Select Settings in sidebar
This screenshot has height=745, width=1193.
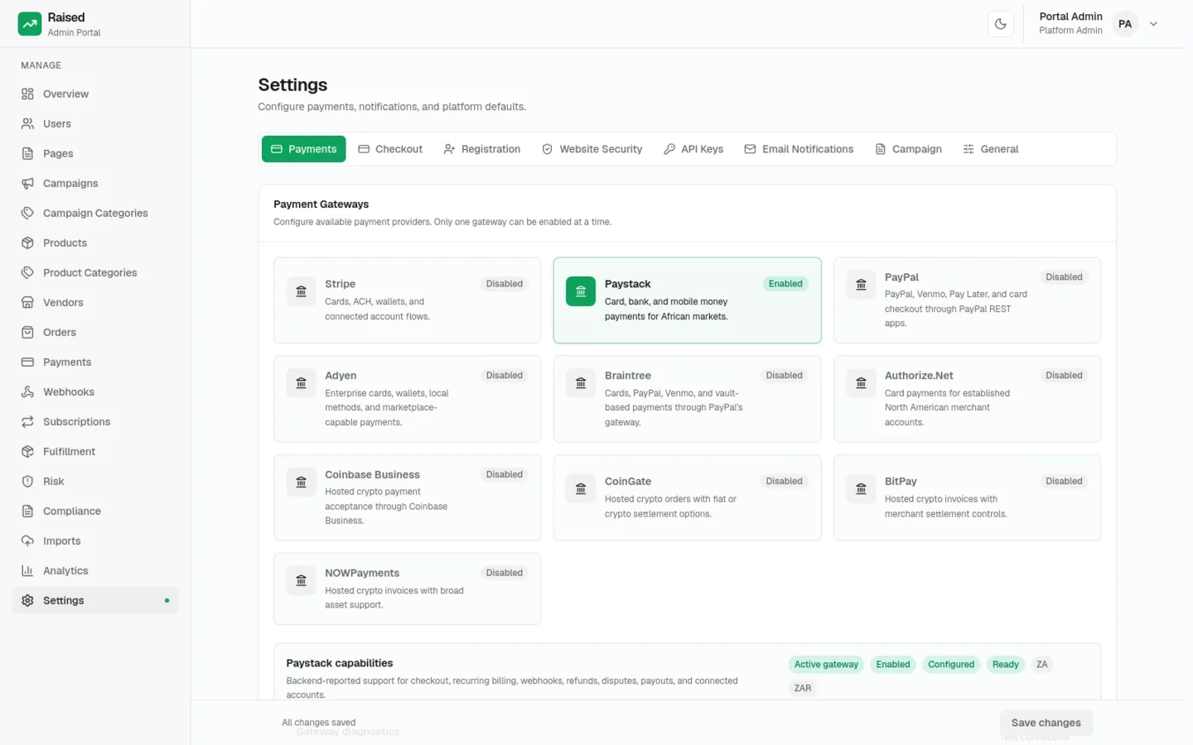pos(95,600)
